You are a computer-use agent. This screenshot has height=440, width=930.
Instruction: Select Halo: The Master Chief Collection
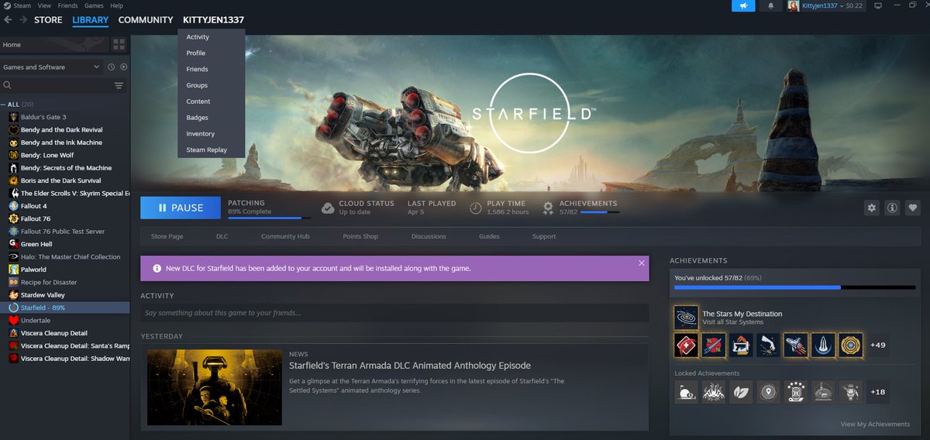click(x=64, y=256)
